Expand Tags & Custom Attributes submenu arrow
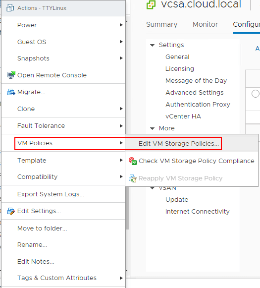This screenshot has width=260, height=288. [x=121, y=278]
